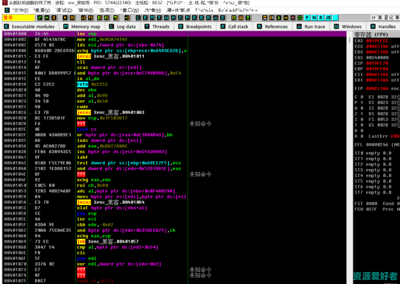Open Breakpoints window via the B toolbar icon
400x284 pixels.
coord(200,17)
